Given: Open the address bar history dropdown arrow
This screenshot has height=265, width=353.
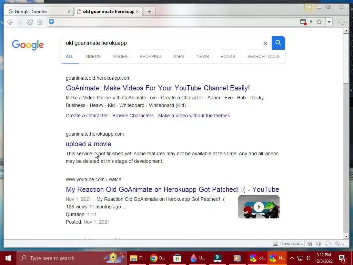Looking at the screenshot, I should pos(329,22).
